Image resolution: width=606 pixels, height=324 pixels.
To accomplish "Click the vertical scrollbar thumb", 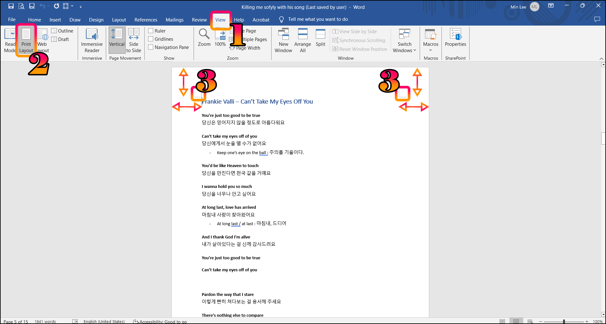I will pyautogui.click(x=603, y=138).
